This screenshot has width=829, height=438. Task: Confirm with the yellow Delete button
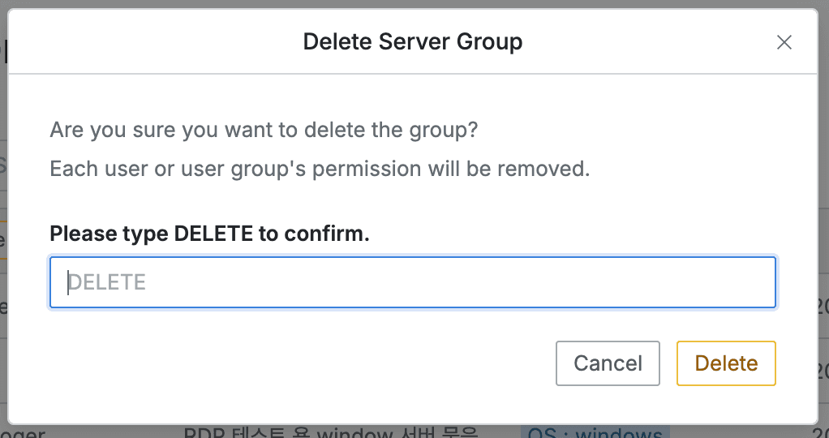click(x=726, y=363)
